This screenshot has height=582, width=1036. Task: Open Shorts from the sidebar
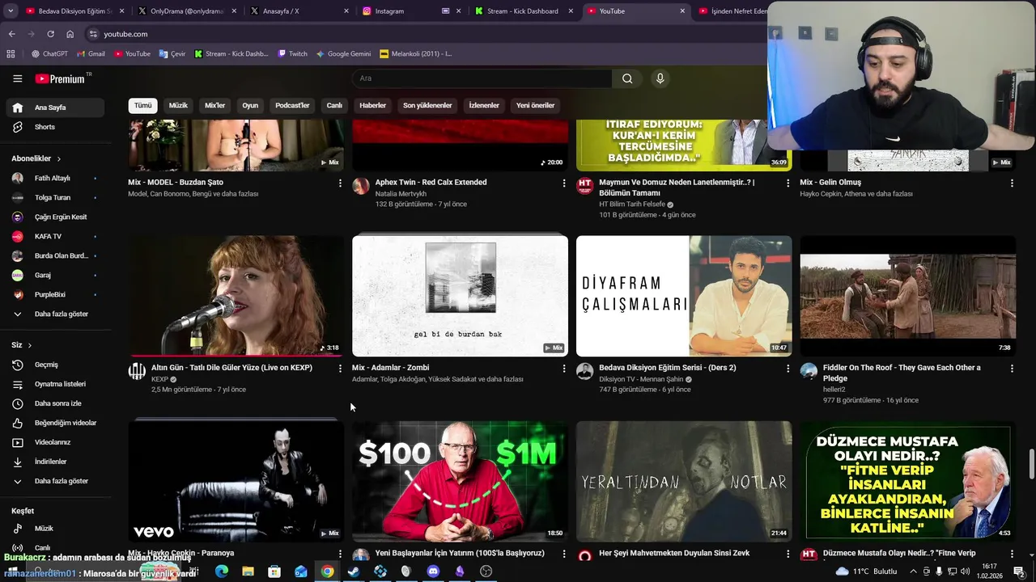pyautogui.click(x=55, y=127)
